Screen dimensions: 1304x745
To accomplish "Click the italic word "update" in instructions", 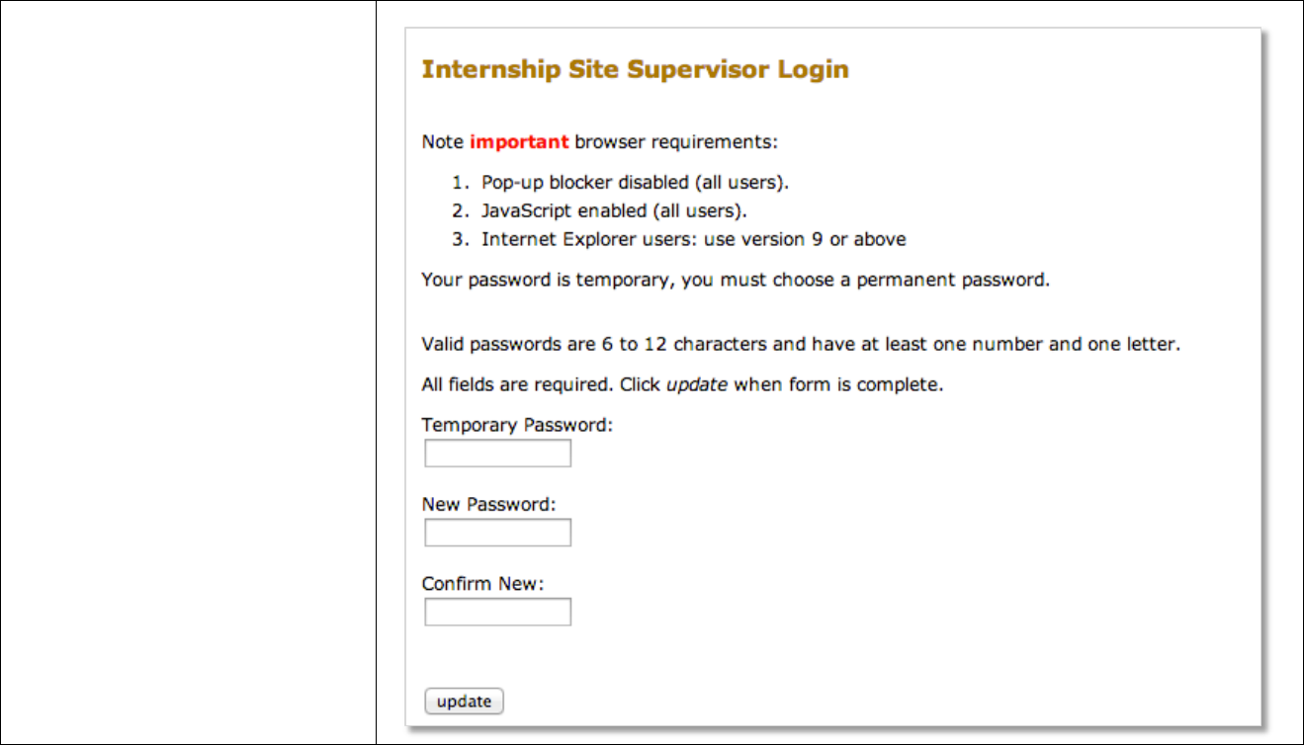I will pyautogui.click(x=696, y=384).
